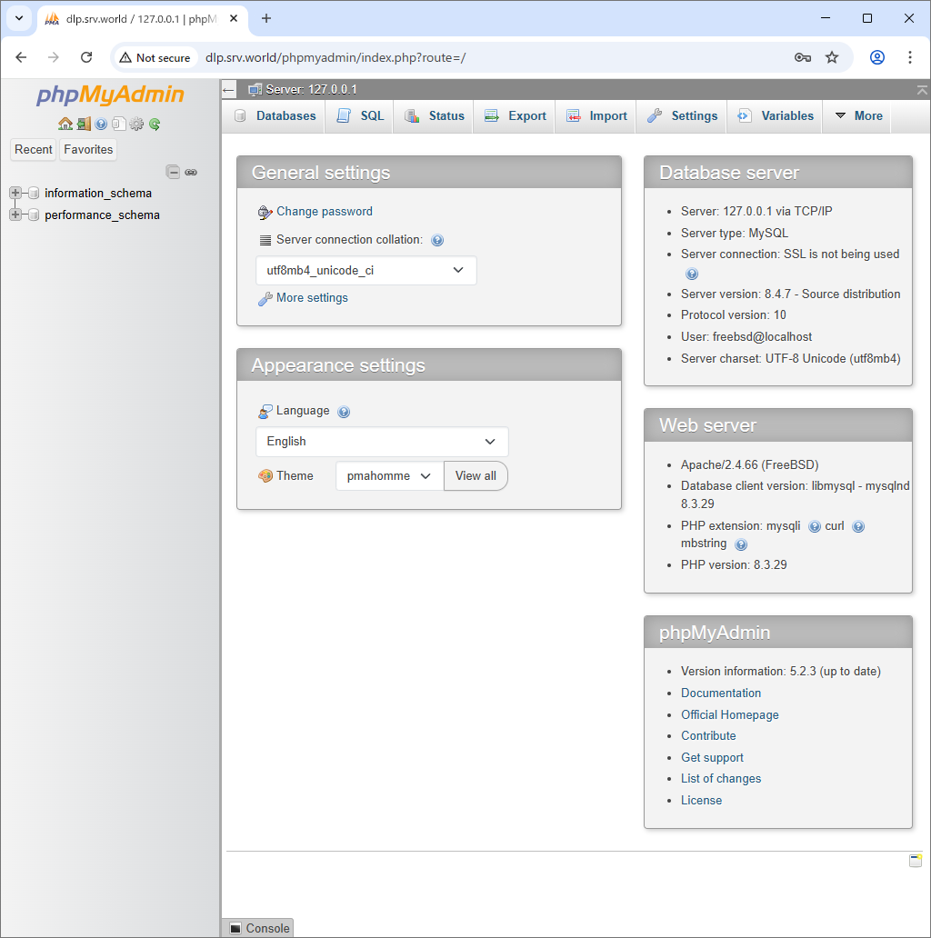Image resolution: width=931 pixels, height=938 pixels.
Task: Open the Chrome three-dot menu
Action: (x=910, y=57)
